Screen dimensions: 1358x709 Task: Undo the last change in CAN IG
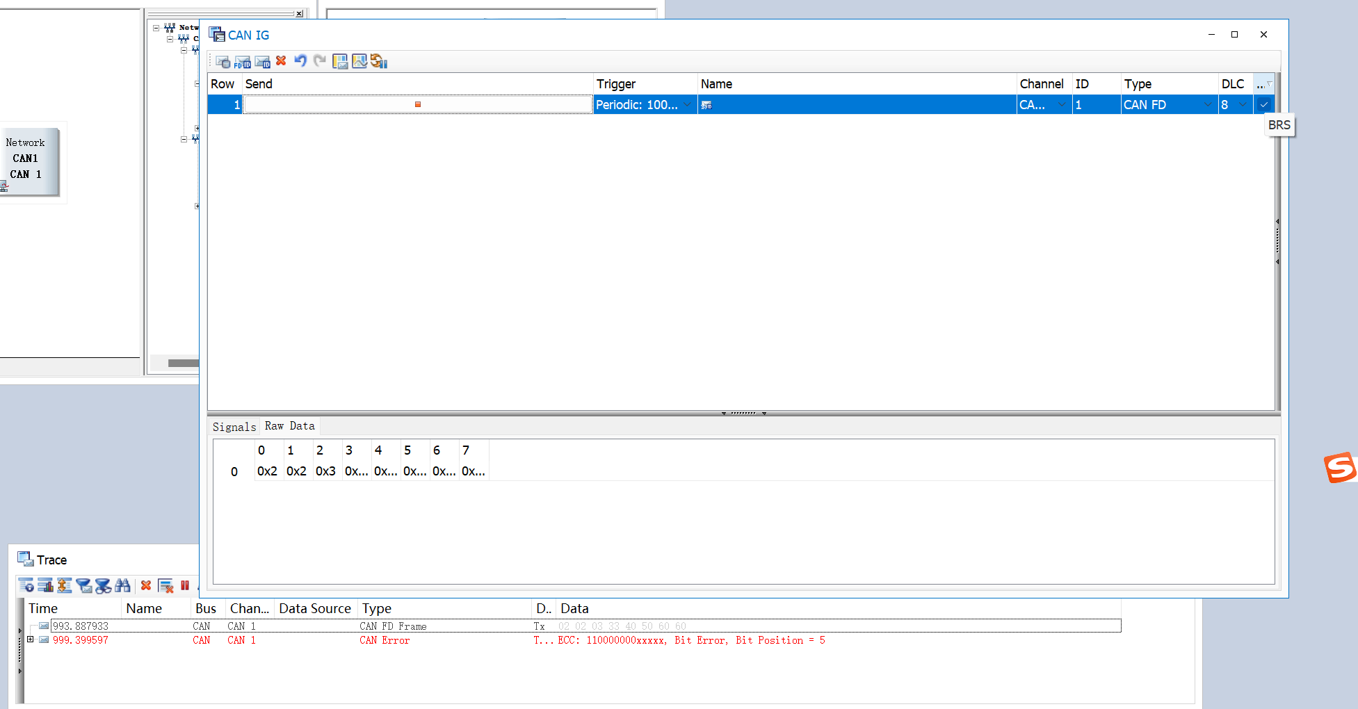pos(300,61)
